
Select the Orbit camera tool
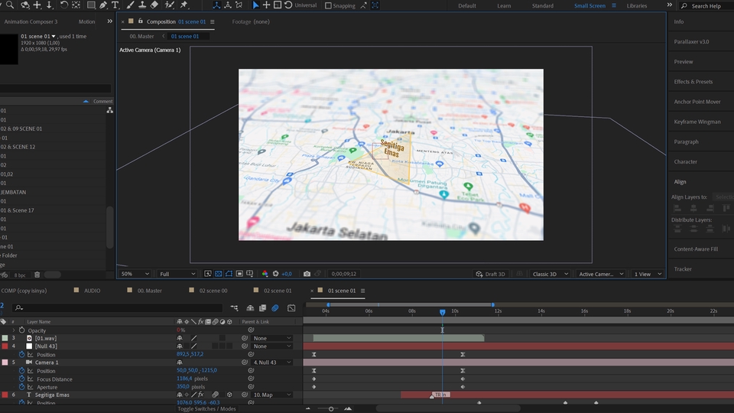(x=24, y=5)
